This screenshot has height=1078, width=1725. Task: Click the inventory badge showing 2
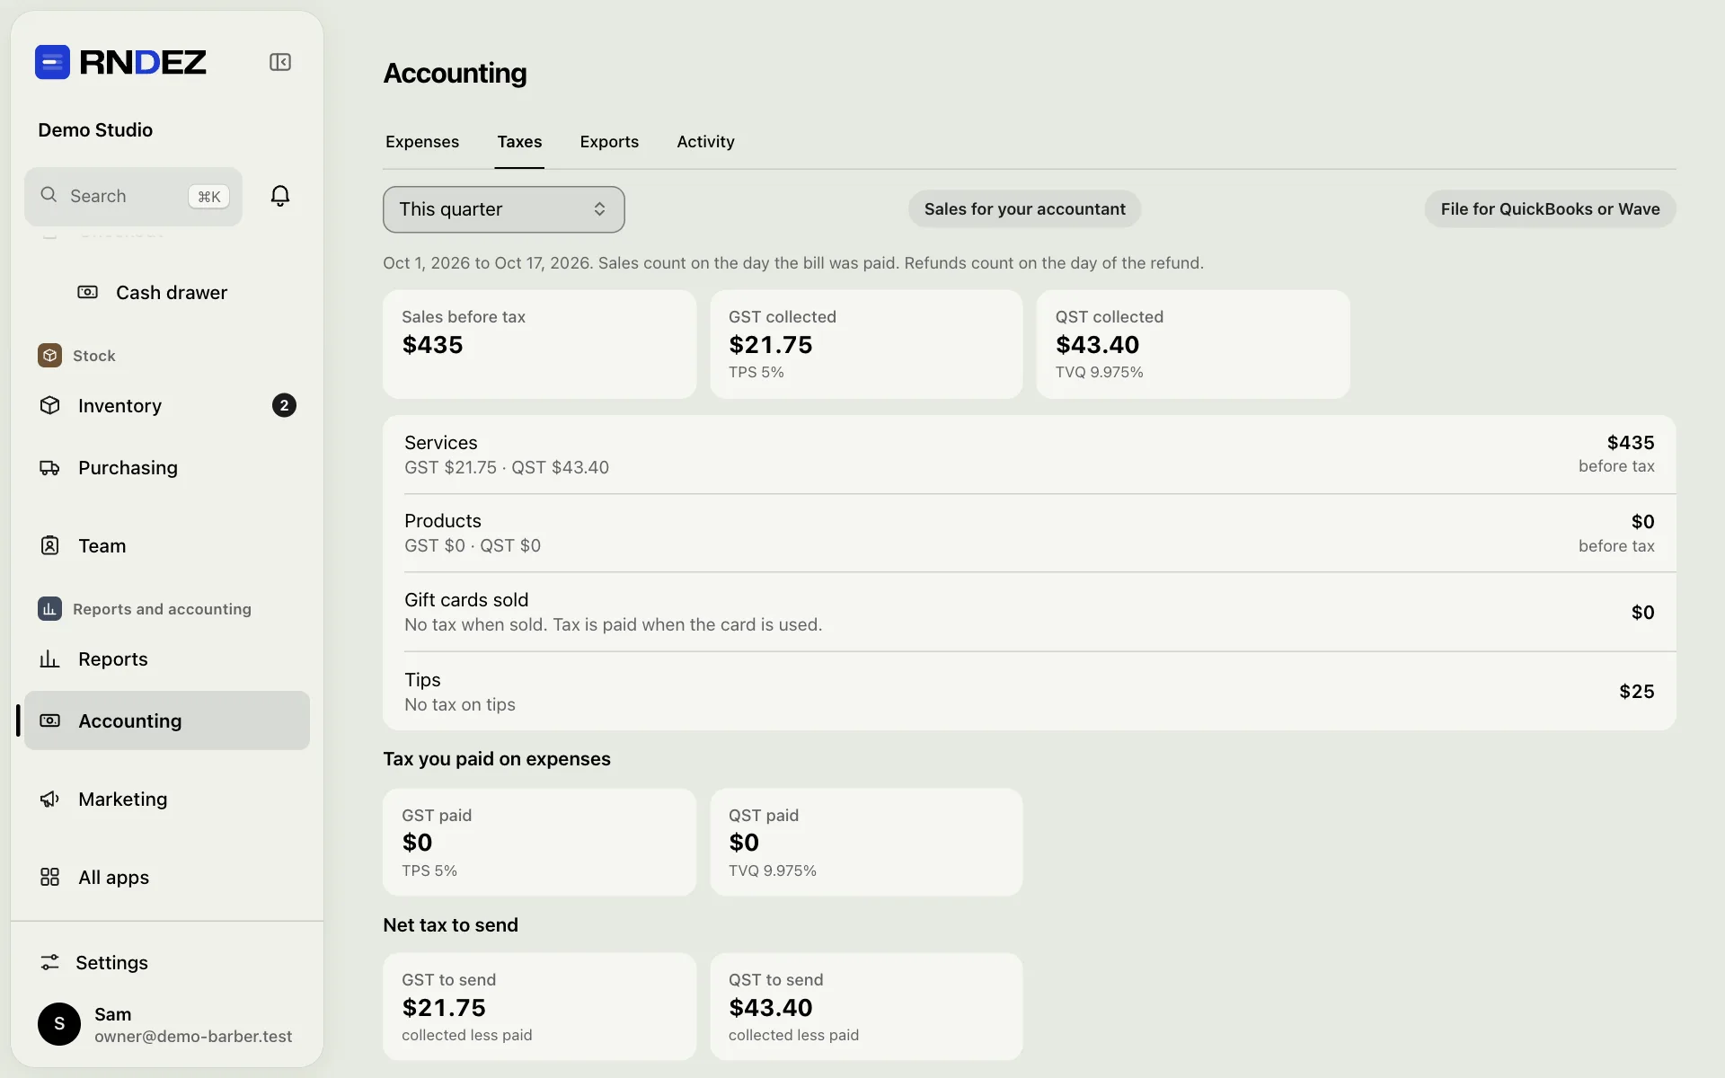click(284, 405)
